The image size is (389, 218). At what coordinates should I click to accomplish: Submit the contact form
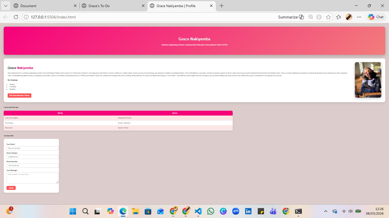pos(11,188)
